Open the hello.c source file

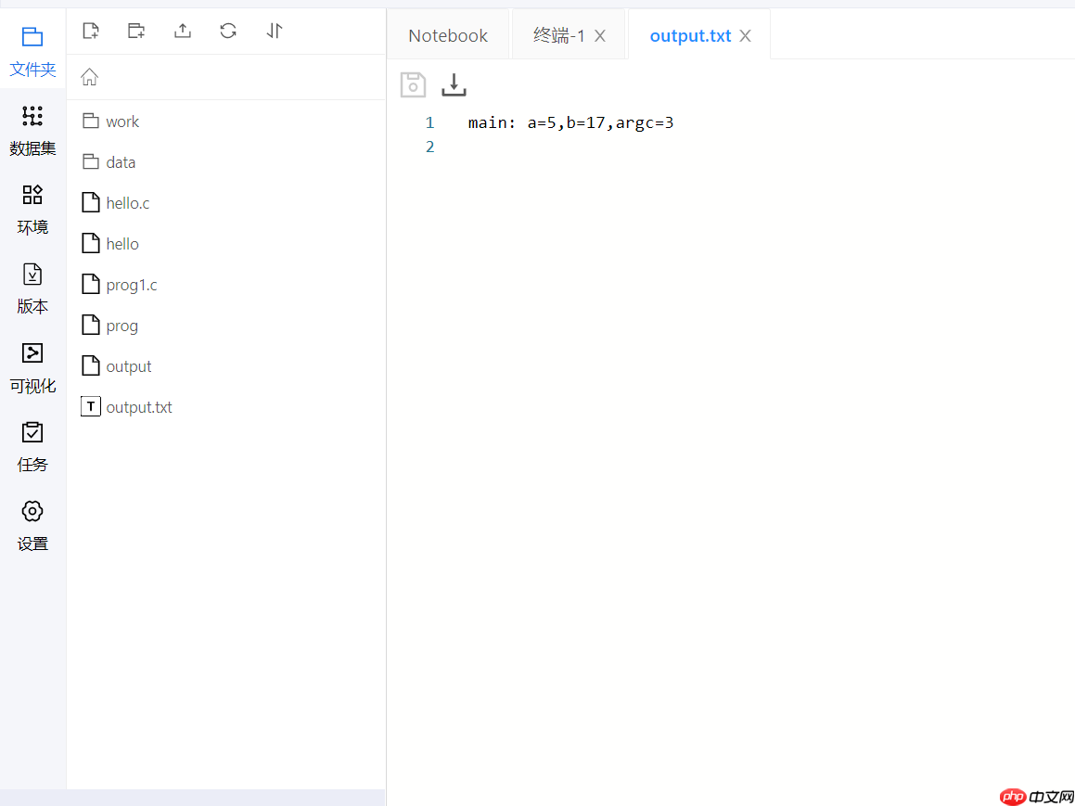tap(127, 202)
